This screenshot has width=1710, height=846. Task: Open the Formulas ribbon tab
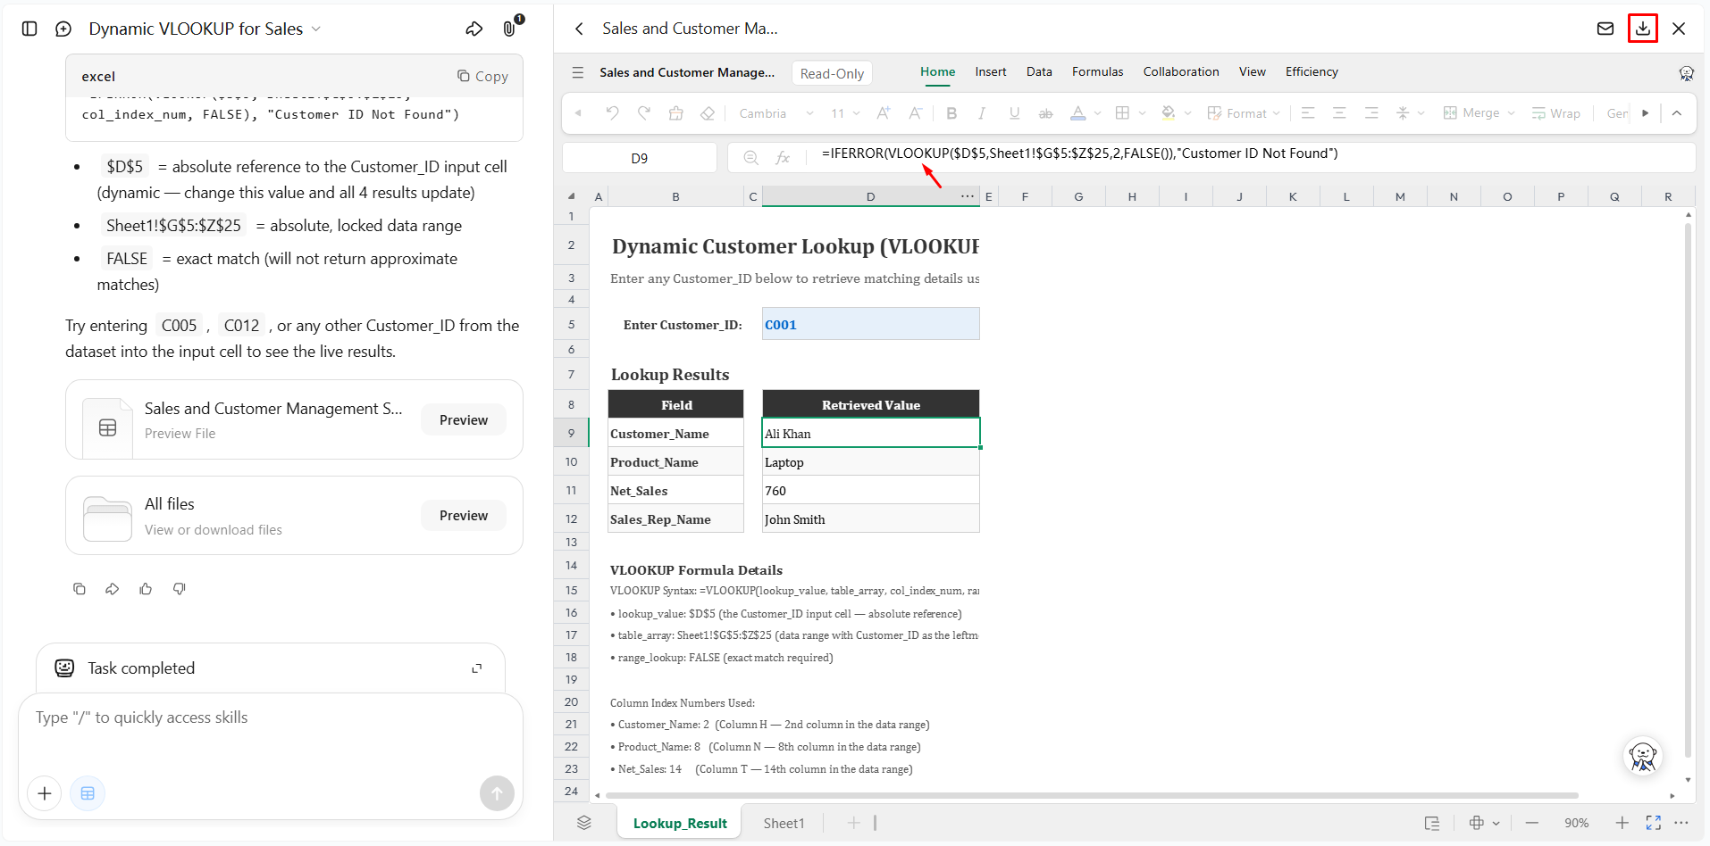click(x=1097, y=72)
